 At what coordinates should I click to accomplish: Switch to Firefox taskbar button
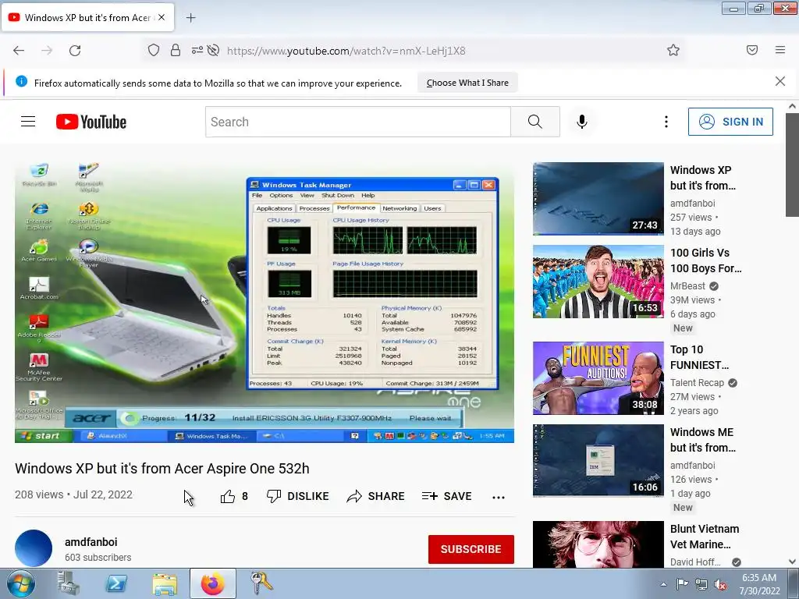(213, 583)
